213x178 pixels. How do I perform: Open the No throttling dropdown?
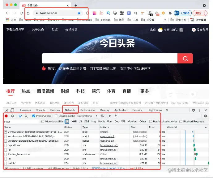click(87, 116)
